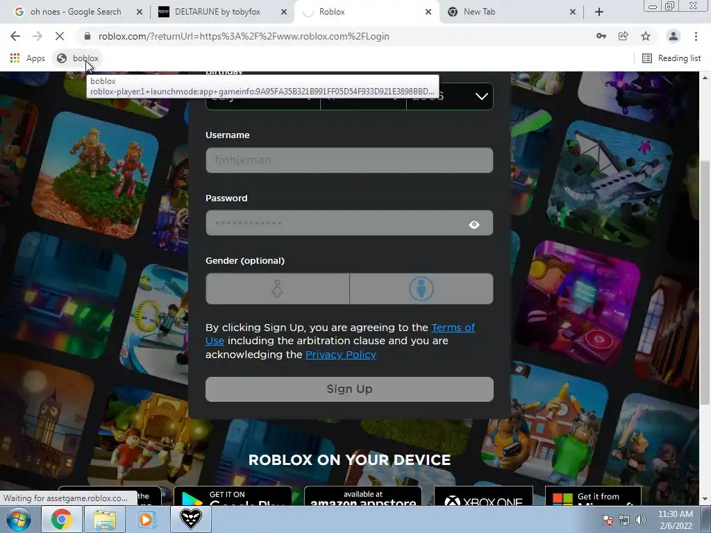The width and height of the screenshot is (711, 533).
Task: Bookmark this page with the star
Action: (x=646, y=36)
